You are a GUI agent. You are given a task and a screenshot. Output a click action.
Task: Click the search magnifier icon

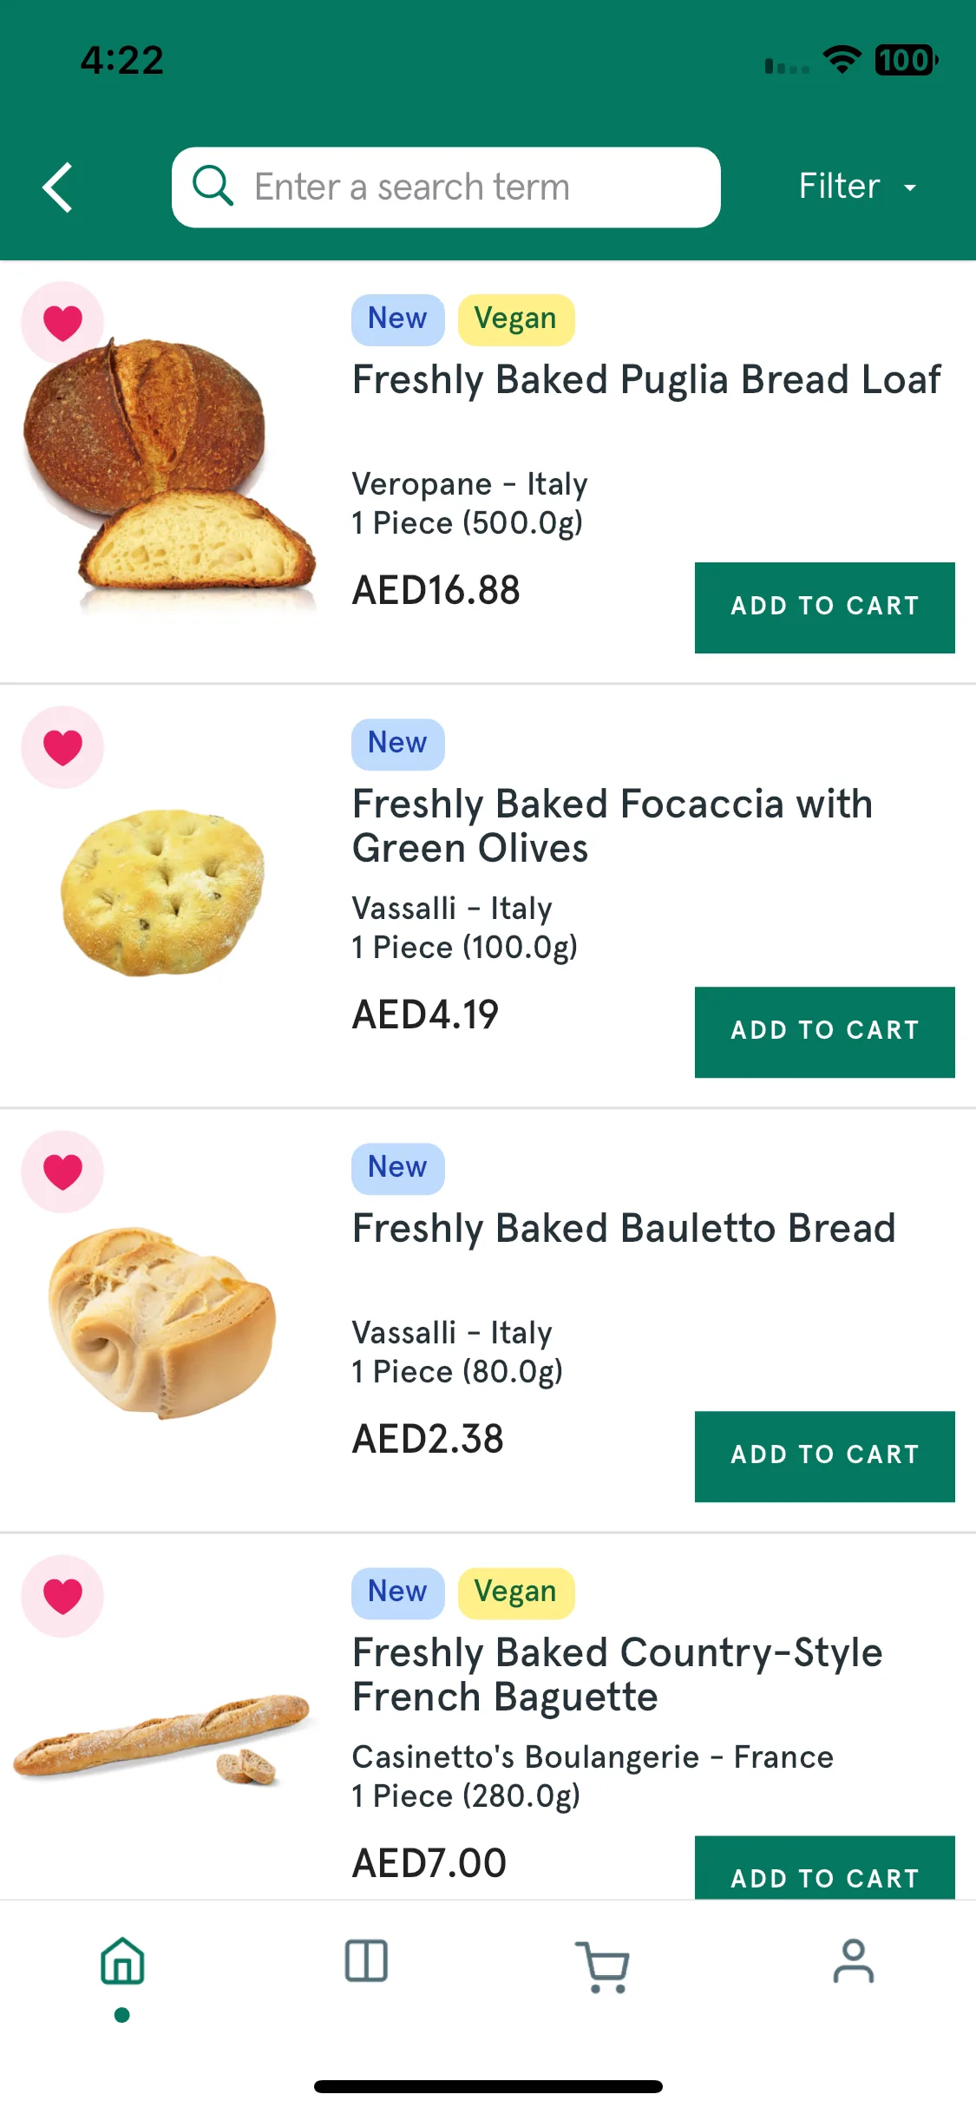(x=213, y=187)
